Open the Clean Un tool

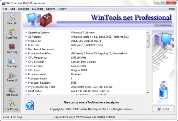click(12, 20)
